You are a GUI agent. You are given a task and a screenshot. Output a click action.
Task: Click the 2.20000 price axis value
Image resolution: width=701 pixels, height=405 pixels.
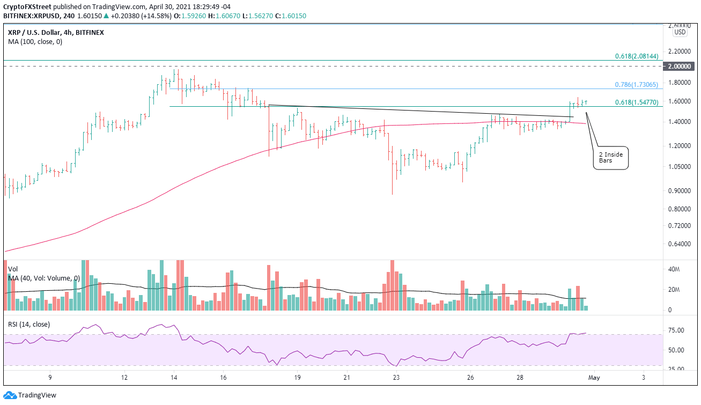pyautogui.click(x=680, y=51)
